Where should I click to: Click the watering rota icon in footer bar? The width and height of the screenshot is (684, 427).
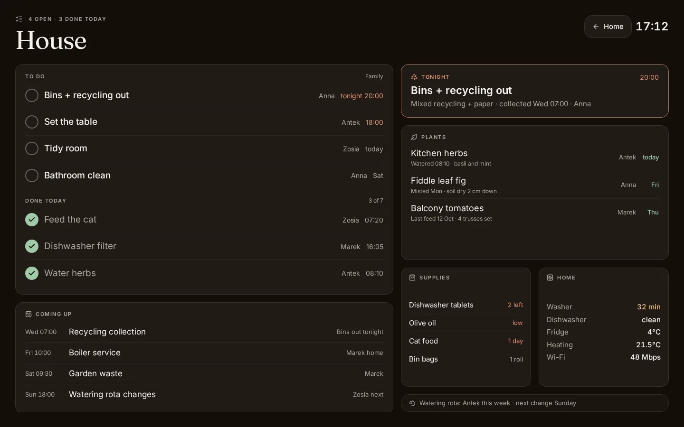412,403
